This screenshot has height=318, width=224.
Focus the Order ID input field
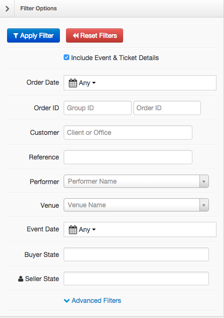[x=167, y=108]
